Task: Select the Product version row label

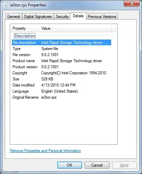Action: (25, 67)
